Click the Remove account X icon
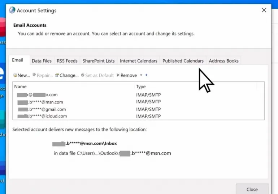Viewport: 278px width, 194px height. click(x=118, y=75)
